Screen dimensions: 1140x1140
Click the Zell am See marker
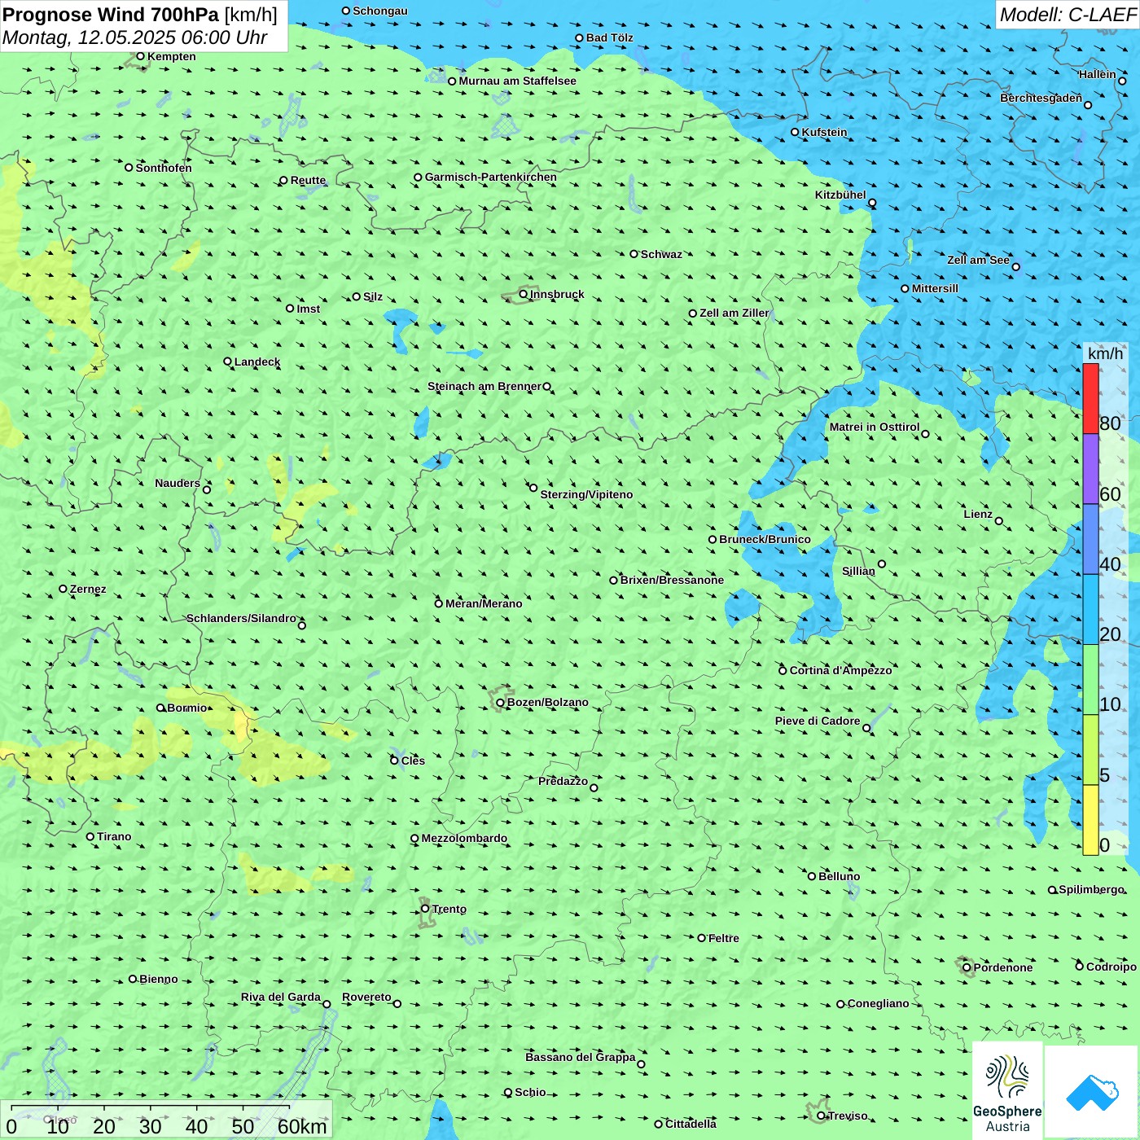pyautogui.click(x=1015, y=266)
